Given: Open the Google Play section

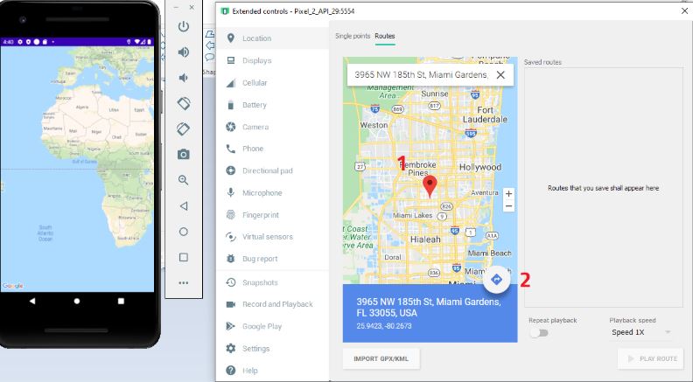Looking at the screenshot, I should click(272, 326).
